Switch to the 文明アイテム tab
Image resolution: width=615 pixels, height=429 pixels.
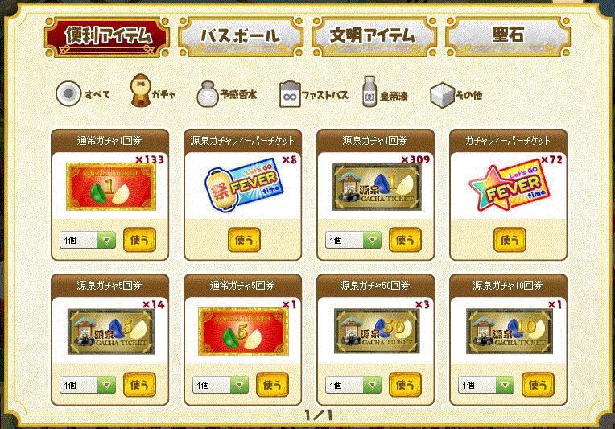[x=374, y=36]
